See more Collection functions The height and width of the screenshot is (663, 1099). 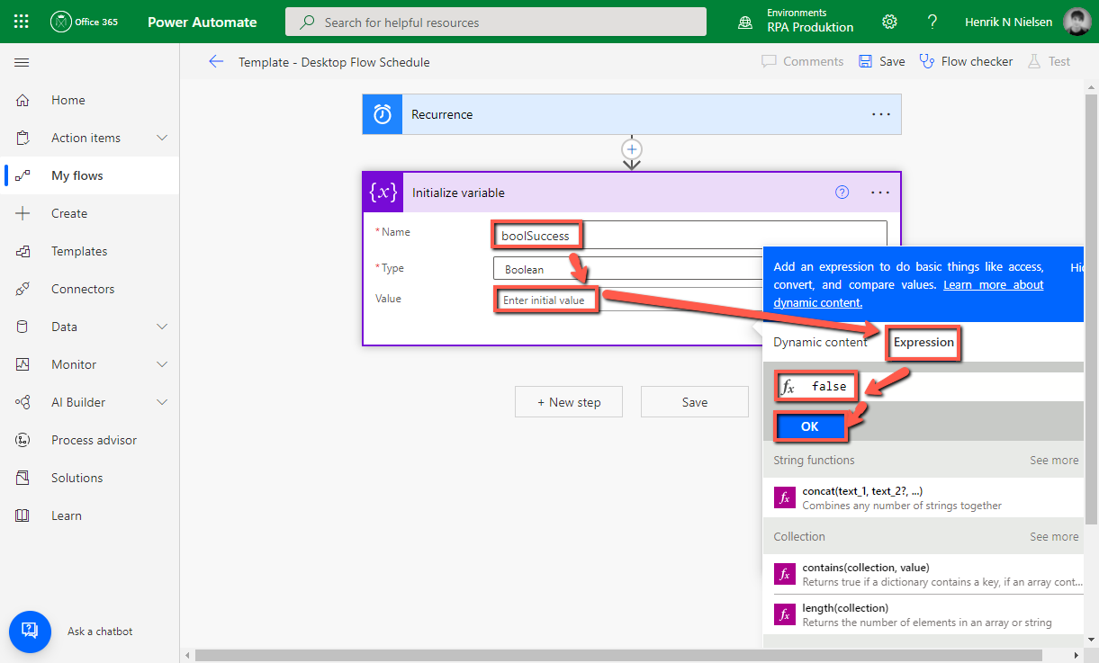click(1054, 536)
